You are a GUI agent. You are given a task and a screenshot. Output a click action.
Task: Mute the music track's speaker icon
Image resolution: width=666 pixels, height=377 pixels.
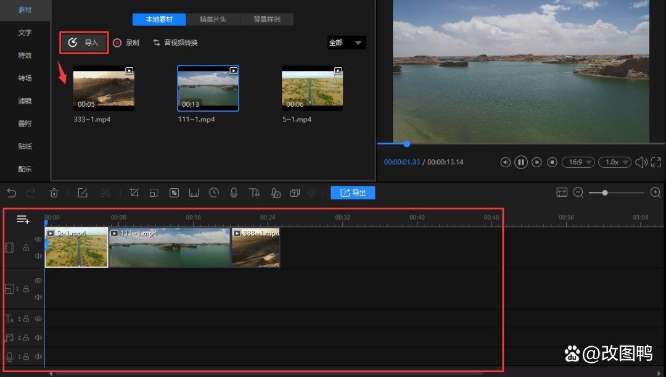(x=38, y=338)
